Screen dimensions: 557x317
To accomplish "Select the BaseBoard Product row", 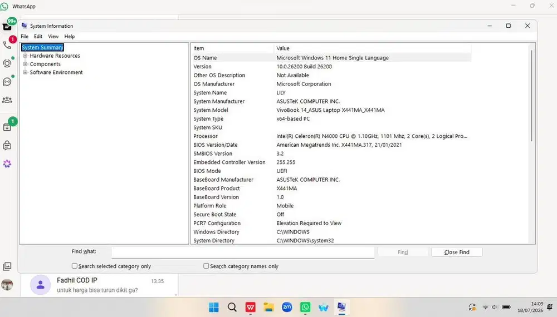I will click(331, 189).
